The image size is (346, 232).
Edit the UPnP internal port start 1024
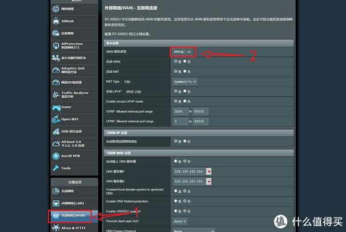click(x=180, y=111)
